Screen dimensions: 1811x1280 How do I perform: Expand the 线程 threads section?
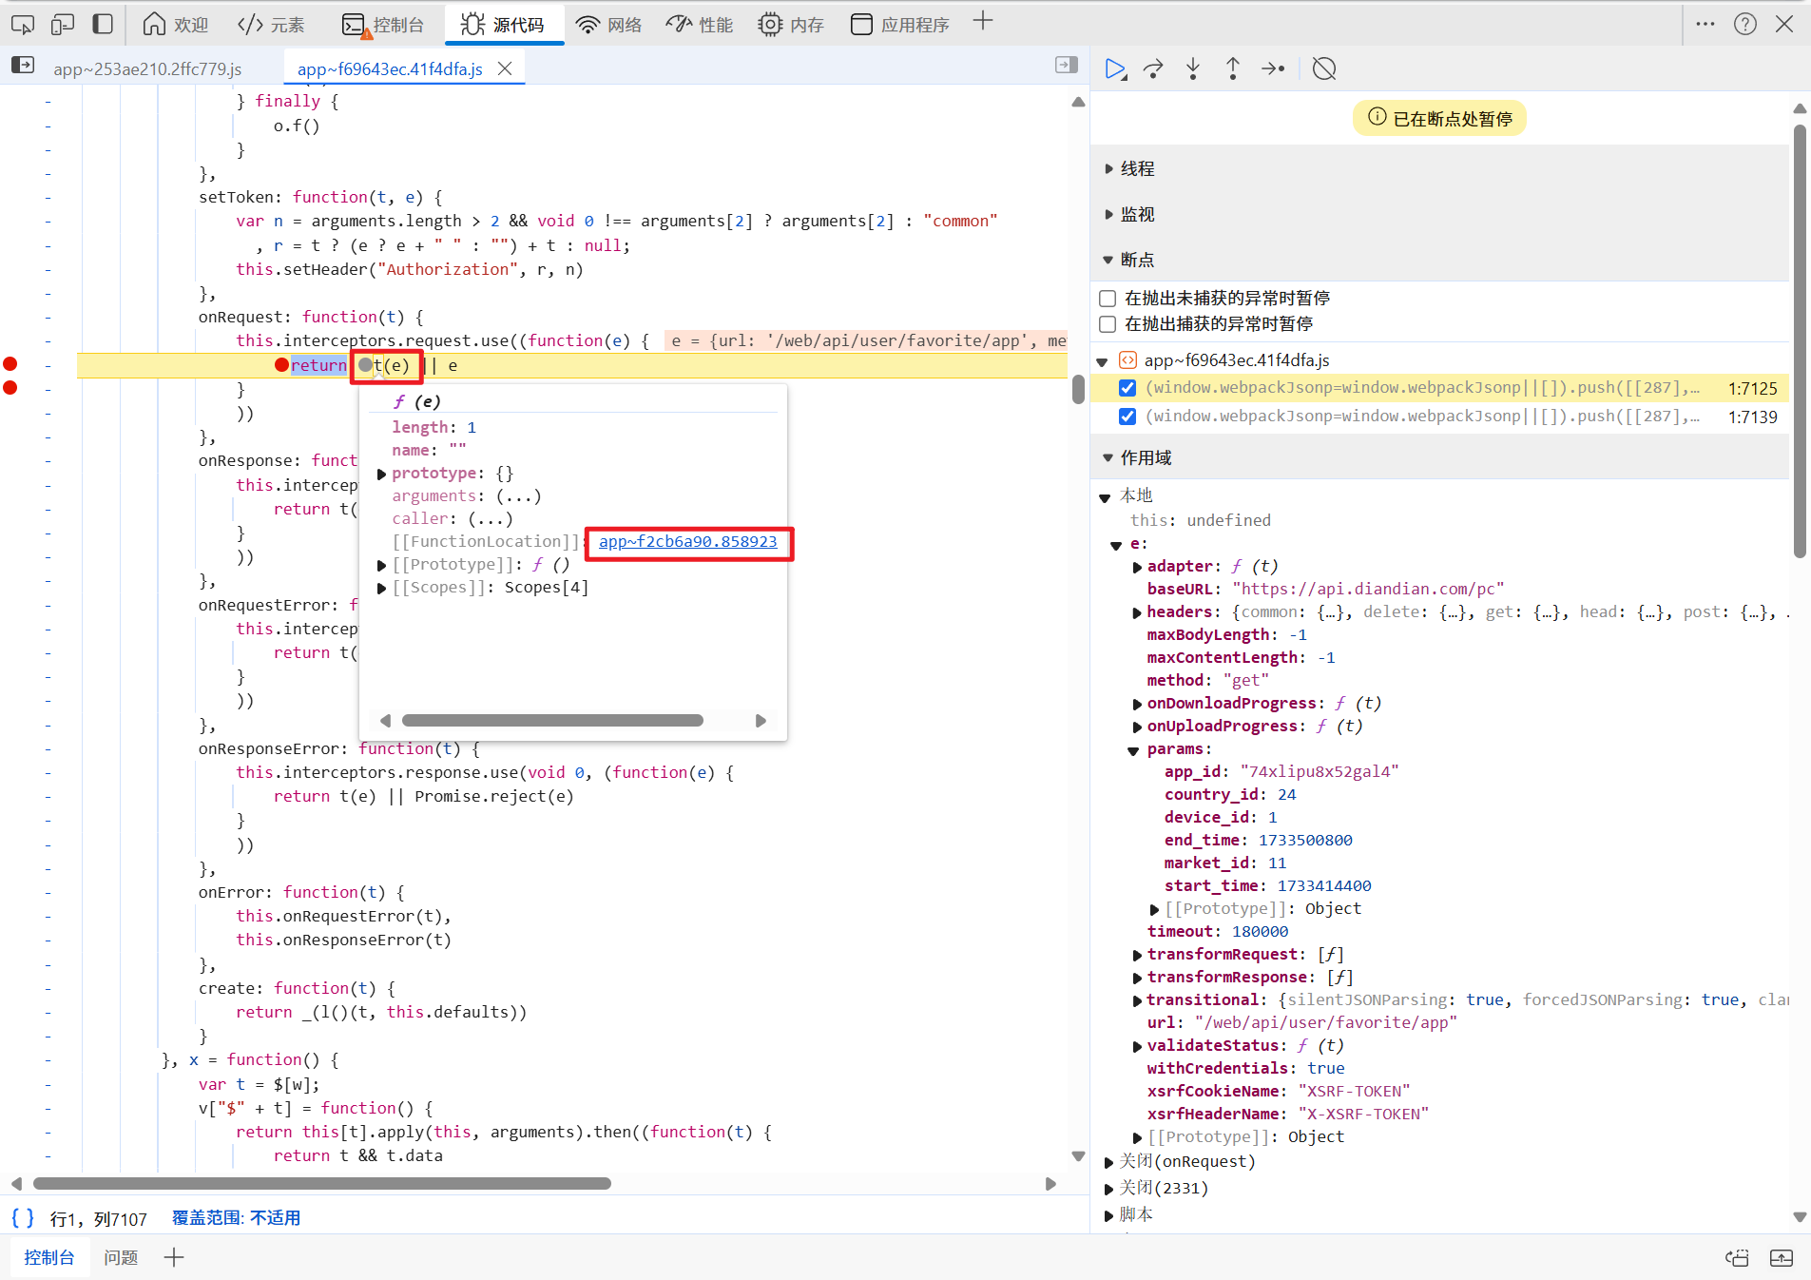tap(1137, 168)
